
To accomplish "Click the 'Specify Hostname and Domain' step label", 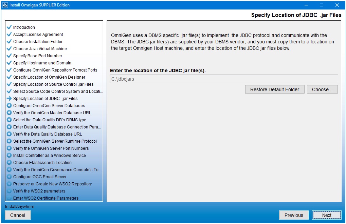I will pyautogui.click(x=42, y=63).
